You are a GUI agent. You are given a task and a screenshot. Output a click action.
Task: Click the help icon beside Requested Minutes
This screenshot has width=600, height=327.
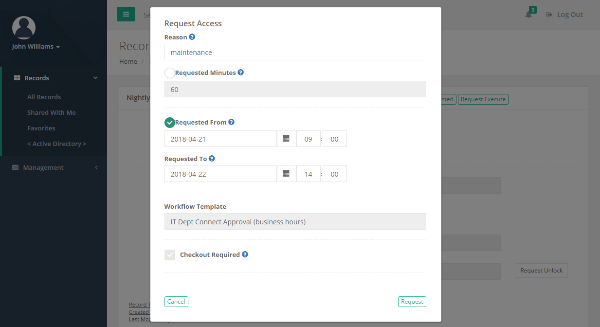pyautogui.click(x=240, y=72)
